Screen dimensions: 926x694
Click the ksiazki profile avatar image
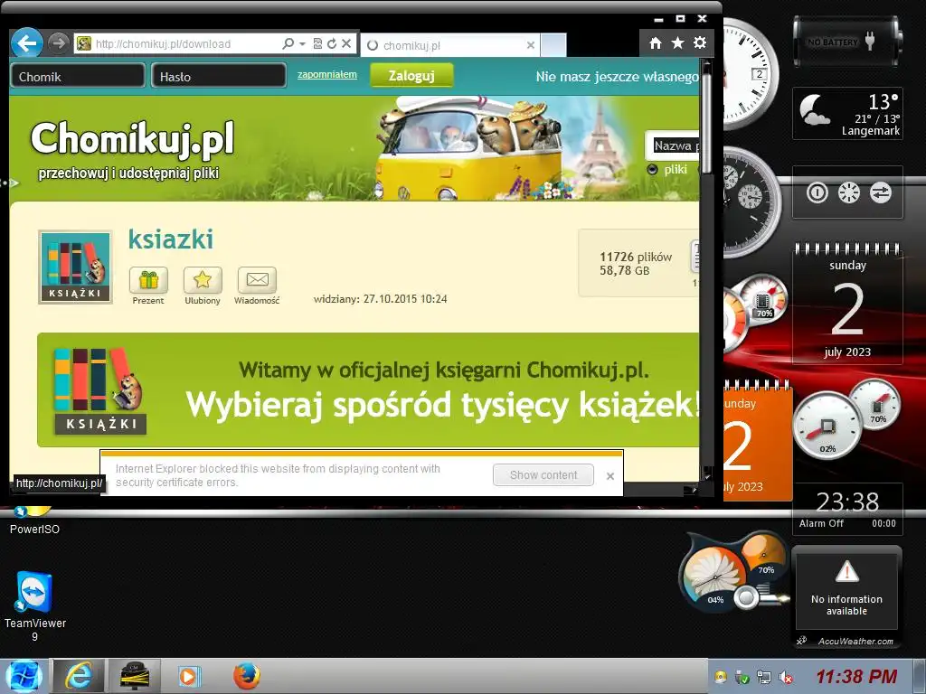[x=75, y=267]
